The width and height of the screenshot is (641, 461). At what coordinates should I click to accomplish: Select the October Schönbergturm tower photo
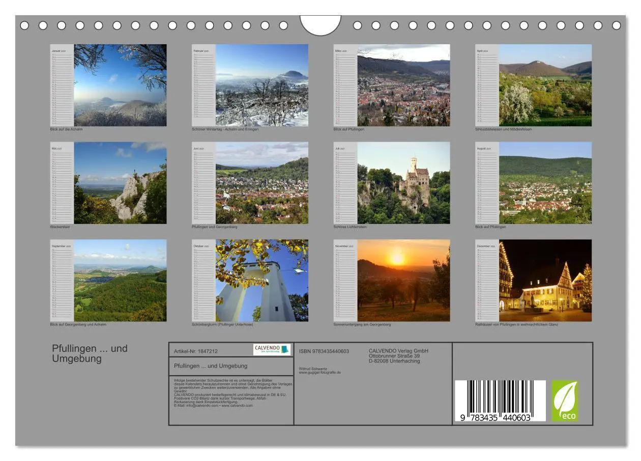coord(262,280)
